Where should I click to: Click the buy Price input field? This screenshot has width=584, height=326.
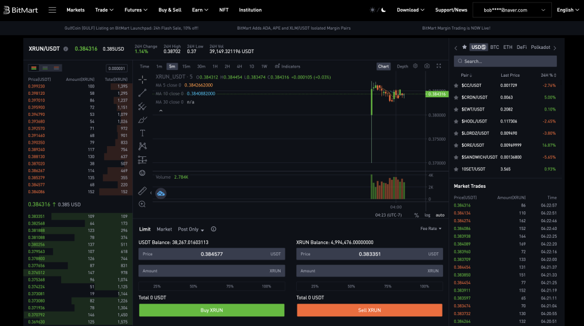tap(212, 254)
